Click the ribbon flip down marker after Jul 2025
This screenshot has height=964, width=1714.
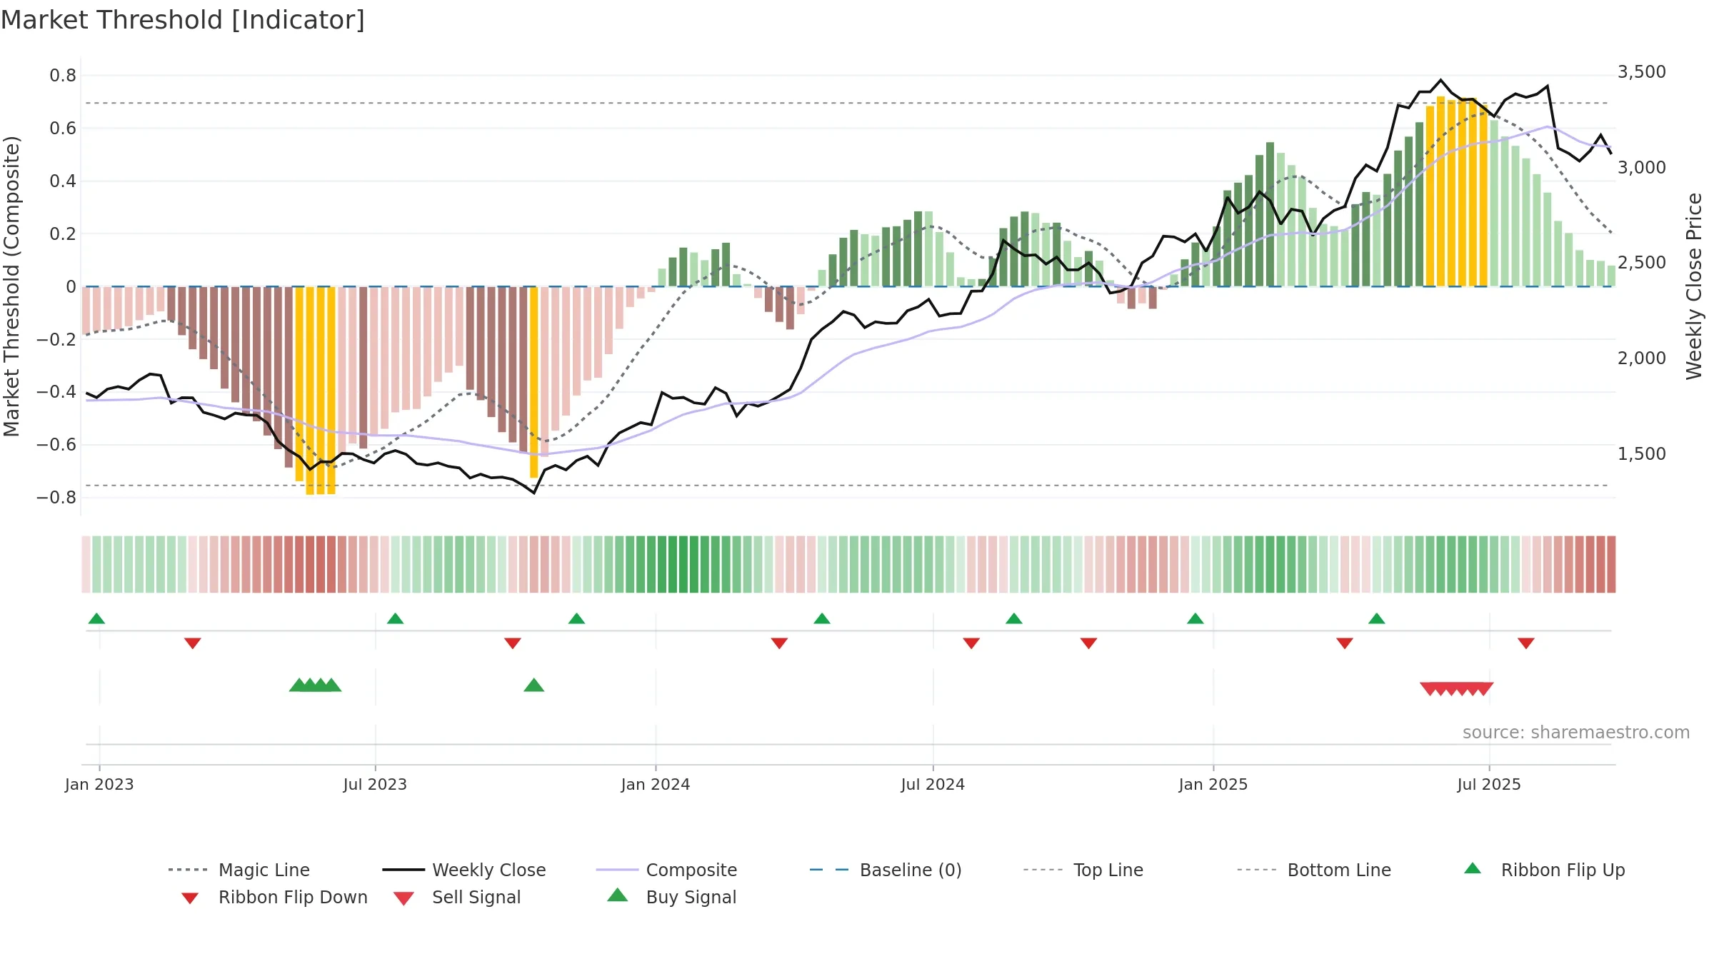coord(1526,643)
